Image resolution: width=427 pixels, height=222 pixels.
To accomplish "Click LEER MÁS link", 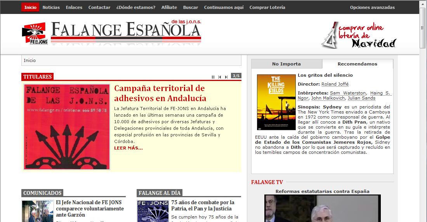I will 128,148.
